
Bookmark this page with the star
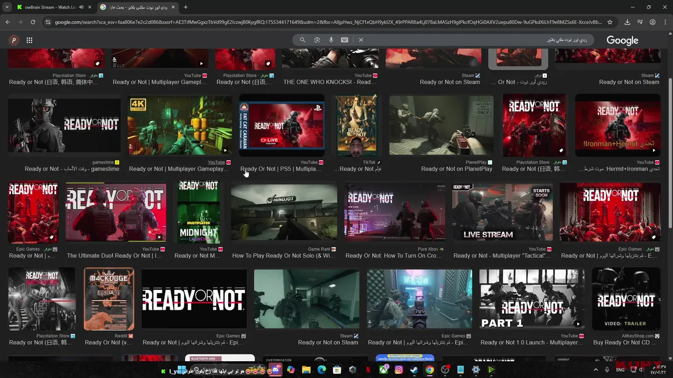(610, 22)
